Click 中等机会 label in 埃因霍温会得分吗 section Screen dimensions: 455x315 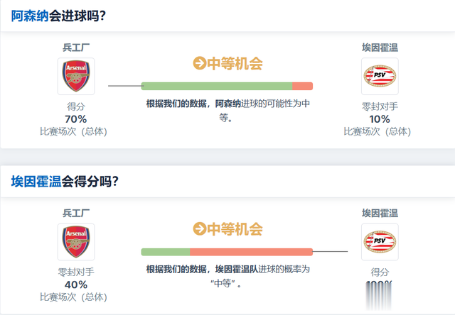pos(235,229)
